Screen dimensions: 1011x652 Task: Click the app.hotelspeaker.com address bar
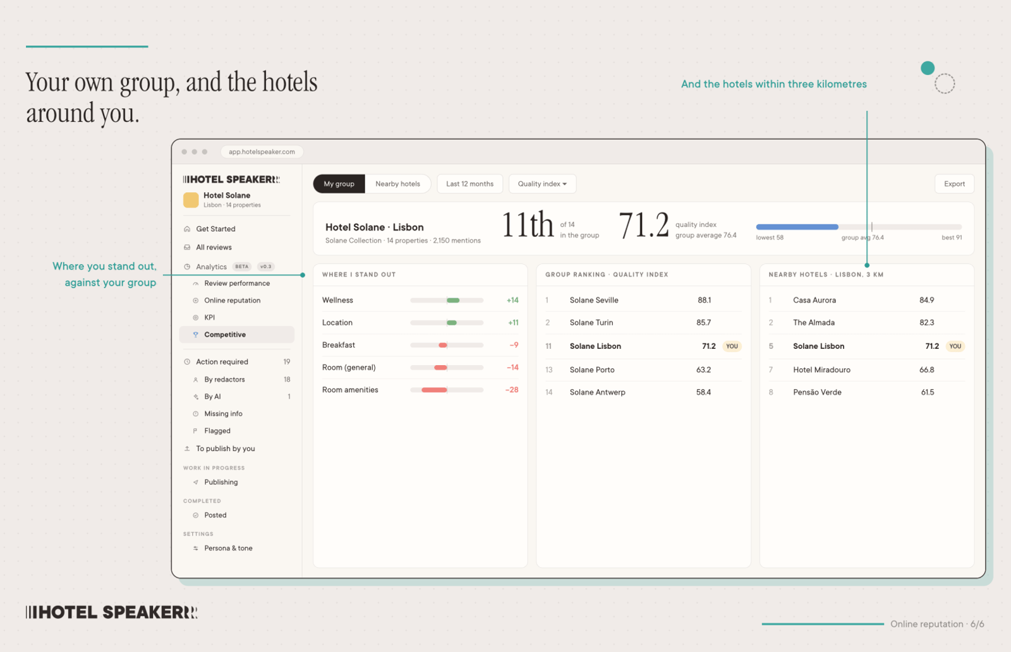pos(262,152)
